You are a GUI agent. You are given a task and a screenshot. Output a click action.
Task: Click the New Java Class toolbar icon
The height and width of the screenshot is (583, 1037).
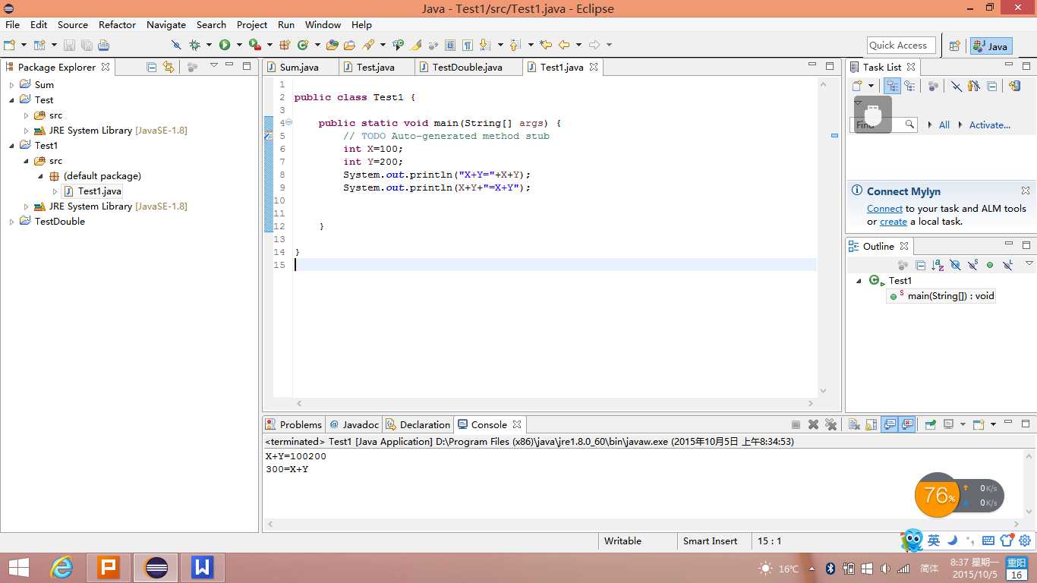(x=302, y=45)
